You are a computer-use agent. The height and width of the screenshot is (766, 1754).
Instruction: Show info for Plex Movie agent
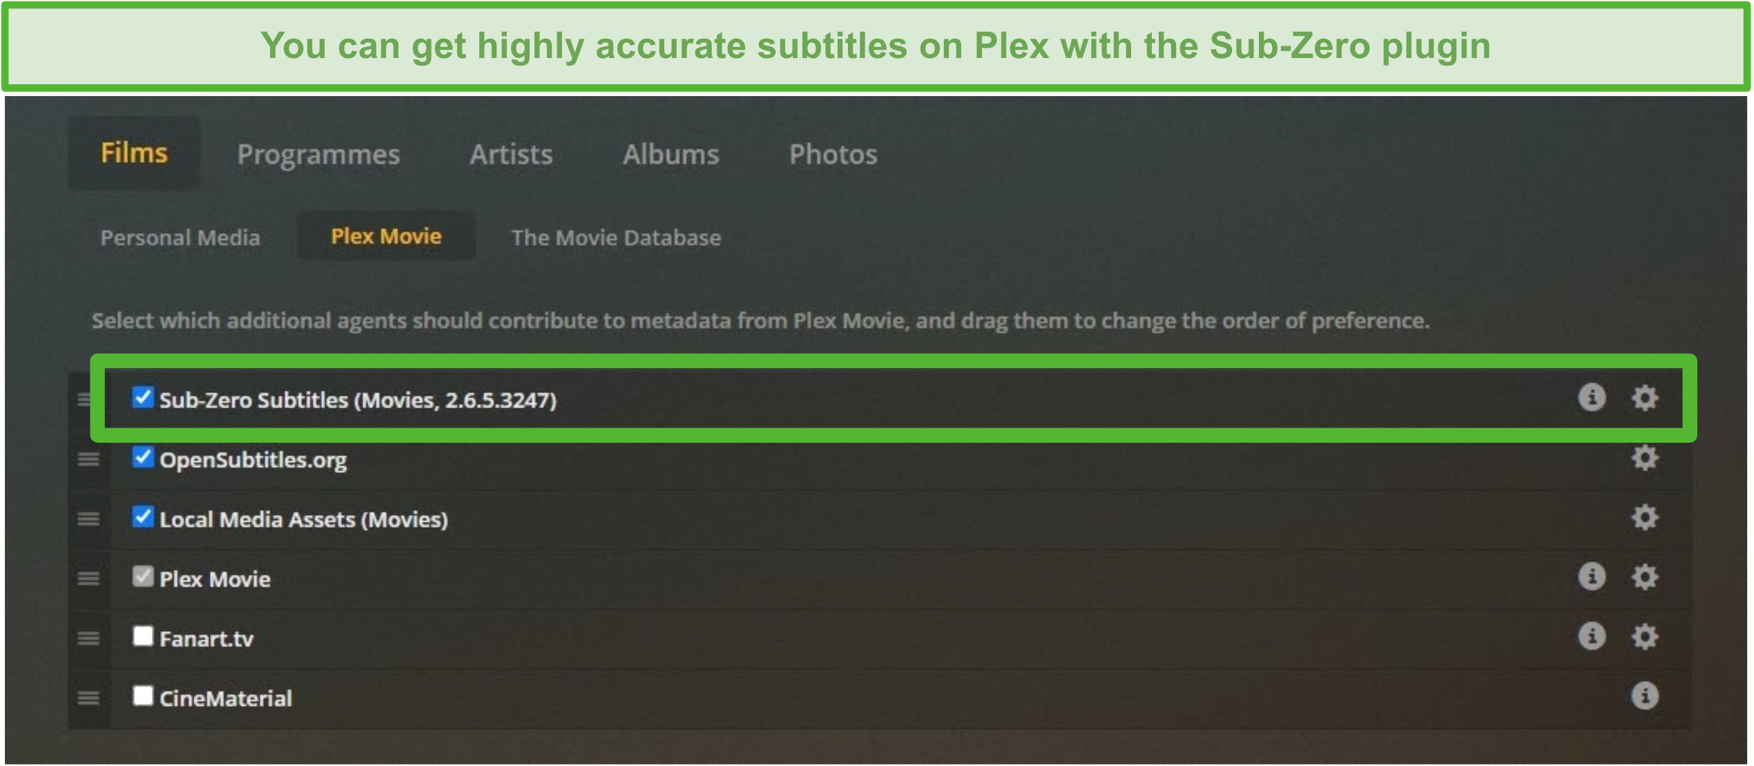[x=1592, y=577]
